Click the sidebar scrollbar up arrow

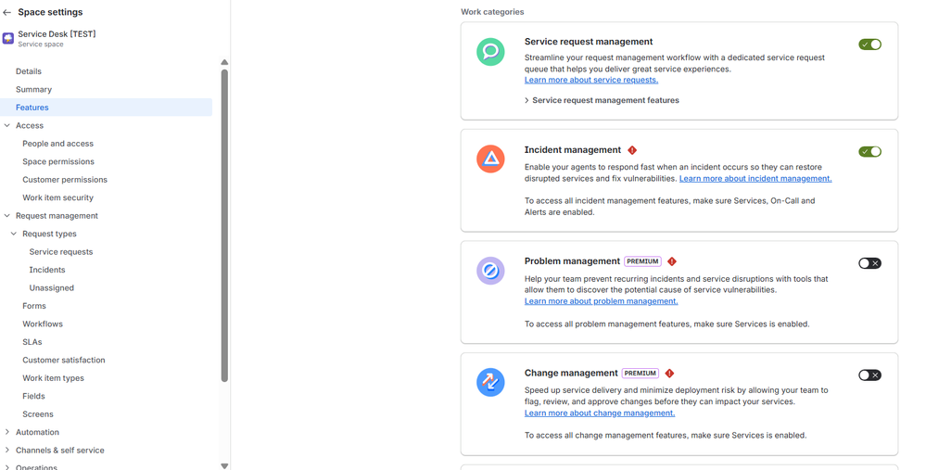coord(224,63)
